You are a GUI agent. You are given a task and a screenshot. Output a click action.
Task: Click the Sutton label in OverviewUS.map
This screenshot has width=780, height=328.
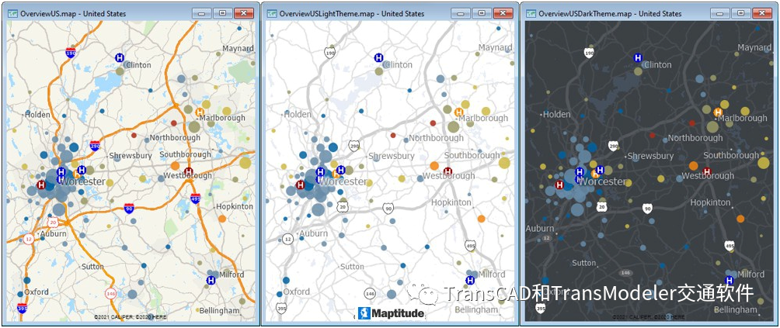click(x=92, y=267)
